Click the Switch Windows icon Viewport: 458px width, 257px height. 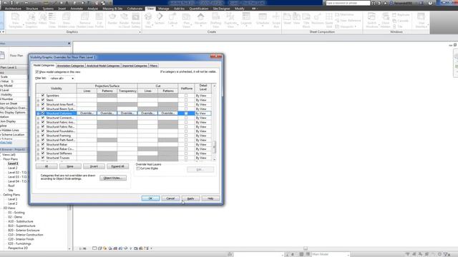click(372, 20)
